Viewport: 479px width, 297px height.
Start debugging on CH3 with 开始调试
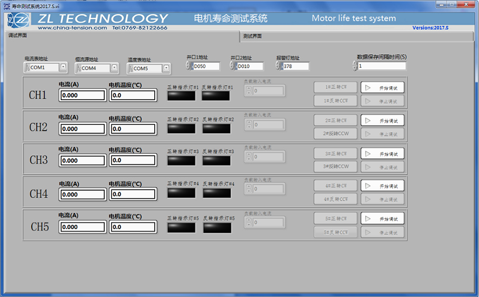[382, 154]
